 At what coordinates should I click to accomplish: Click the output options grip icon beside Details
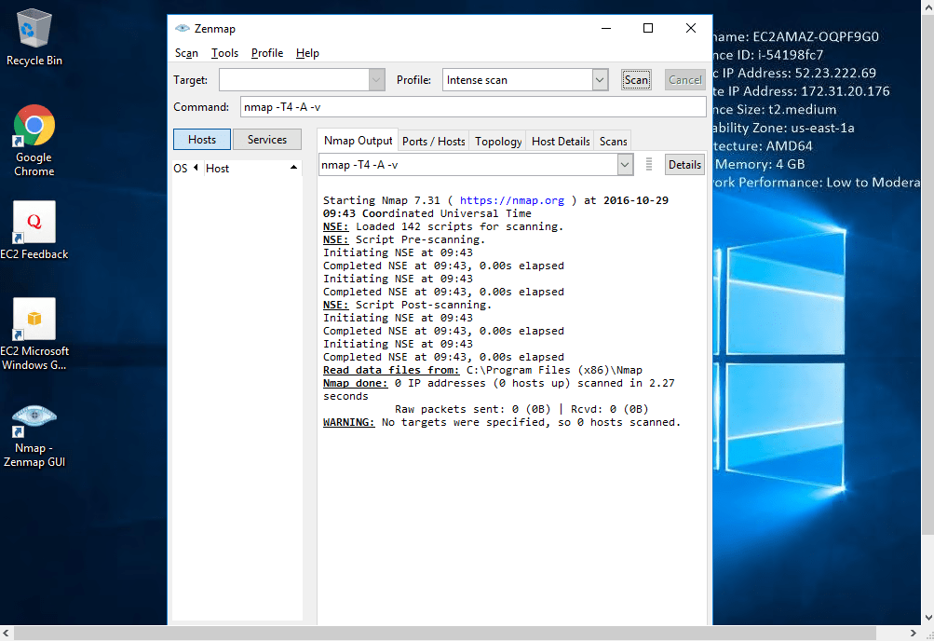[x=649, y=165]
